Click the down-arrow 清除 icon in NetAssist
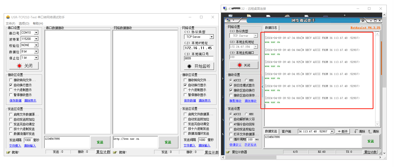Image resolution: width=398 pixels, height=167 pixels. pyautogui.click(x=356, y=131)
